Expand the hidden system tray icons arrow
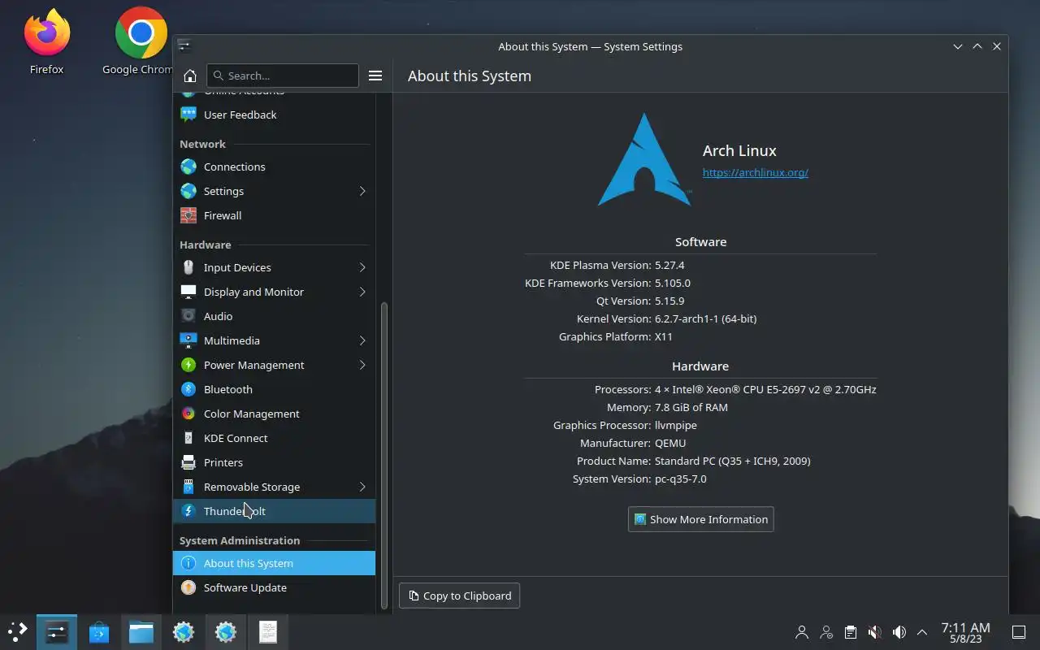 (x=921, y=631)
